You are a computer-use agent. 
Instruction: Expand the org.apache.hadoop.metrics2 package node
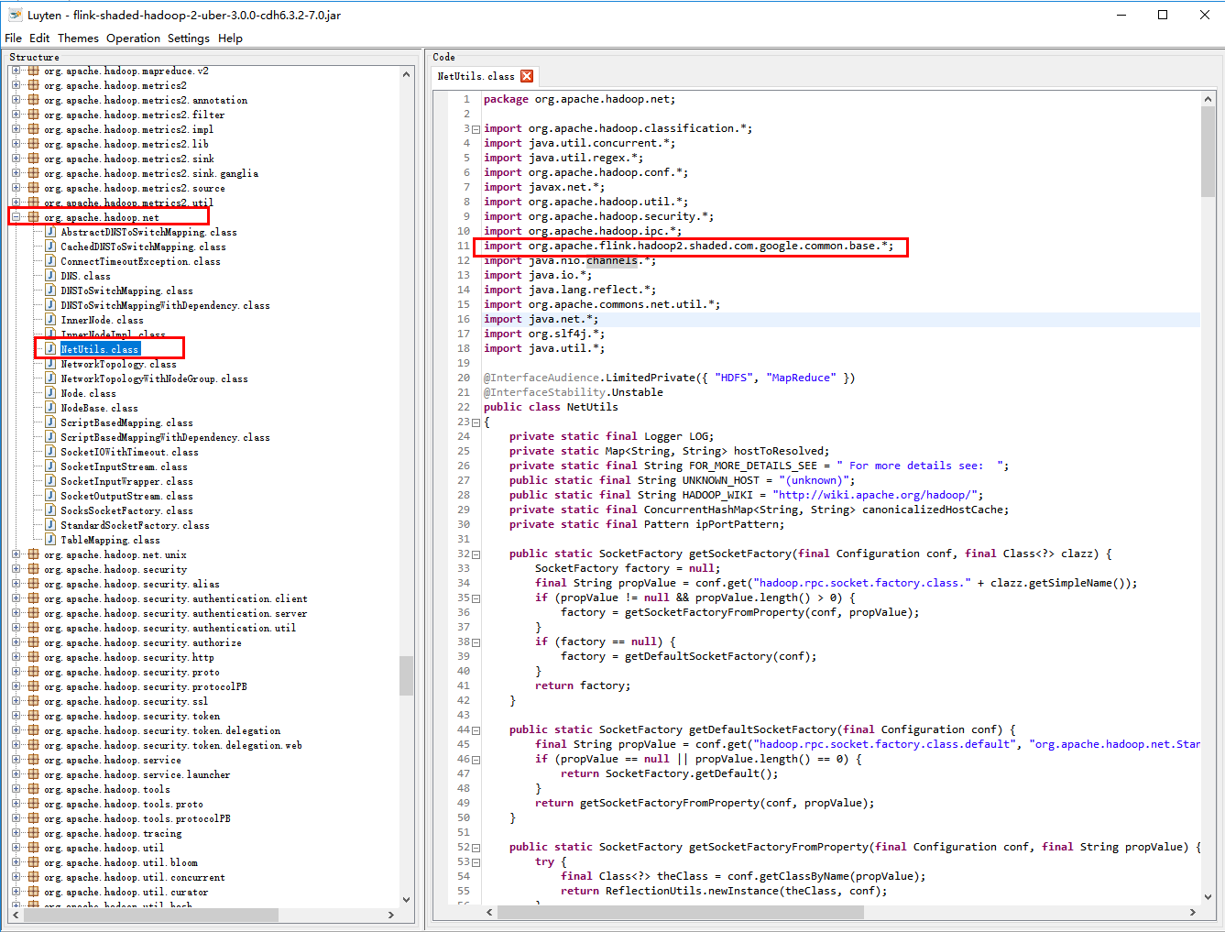pos(15,85)
